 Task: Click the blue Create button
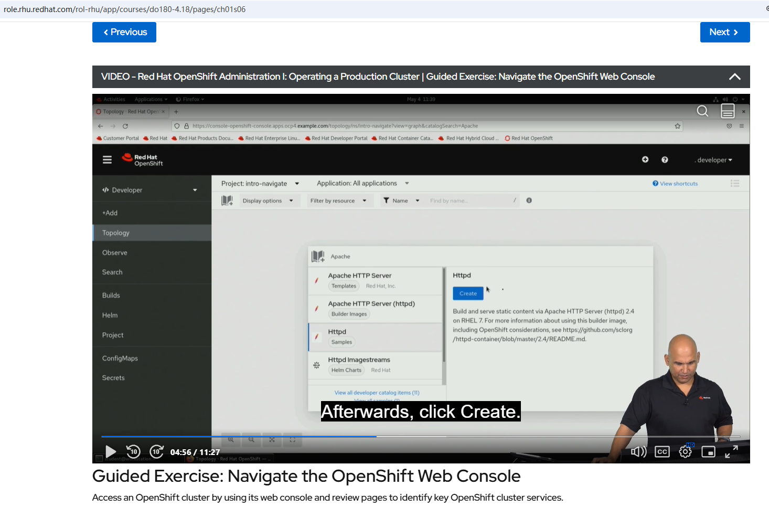pyautogui.click(x=468, y=294)
